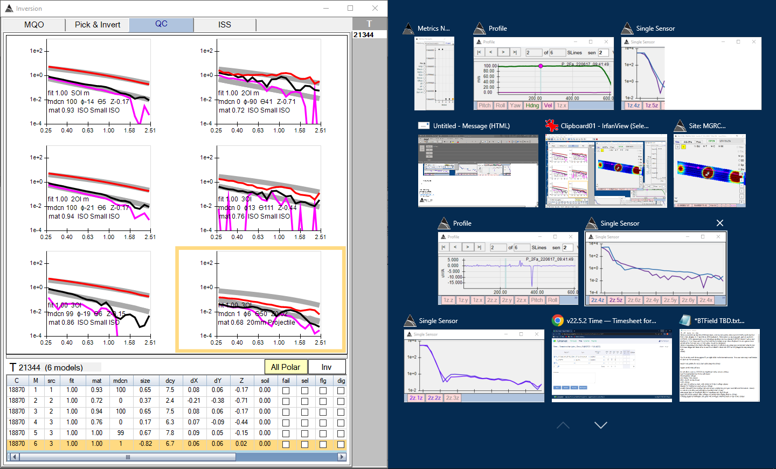Click the src column header

[51, 380]
